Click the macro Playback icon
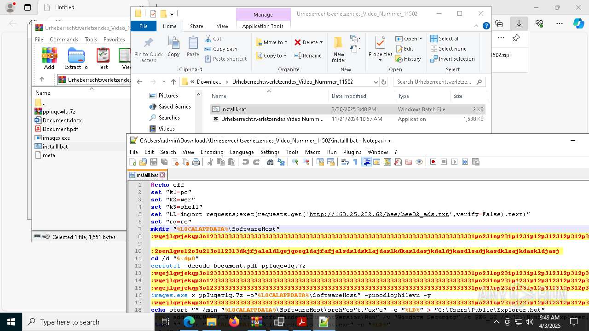Image resolution: width=589 pixels, height=331 pixels. (454, 162)
